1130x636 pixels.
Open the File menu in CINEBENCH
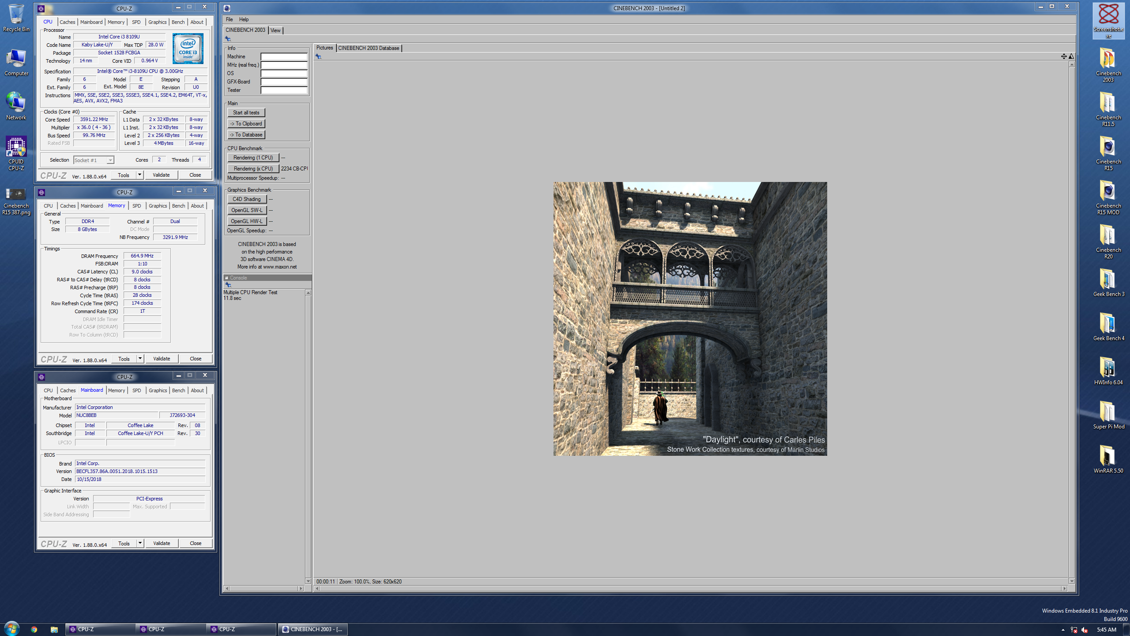click(x=229, y=19)
